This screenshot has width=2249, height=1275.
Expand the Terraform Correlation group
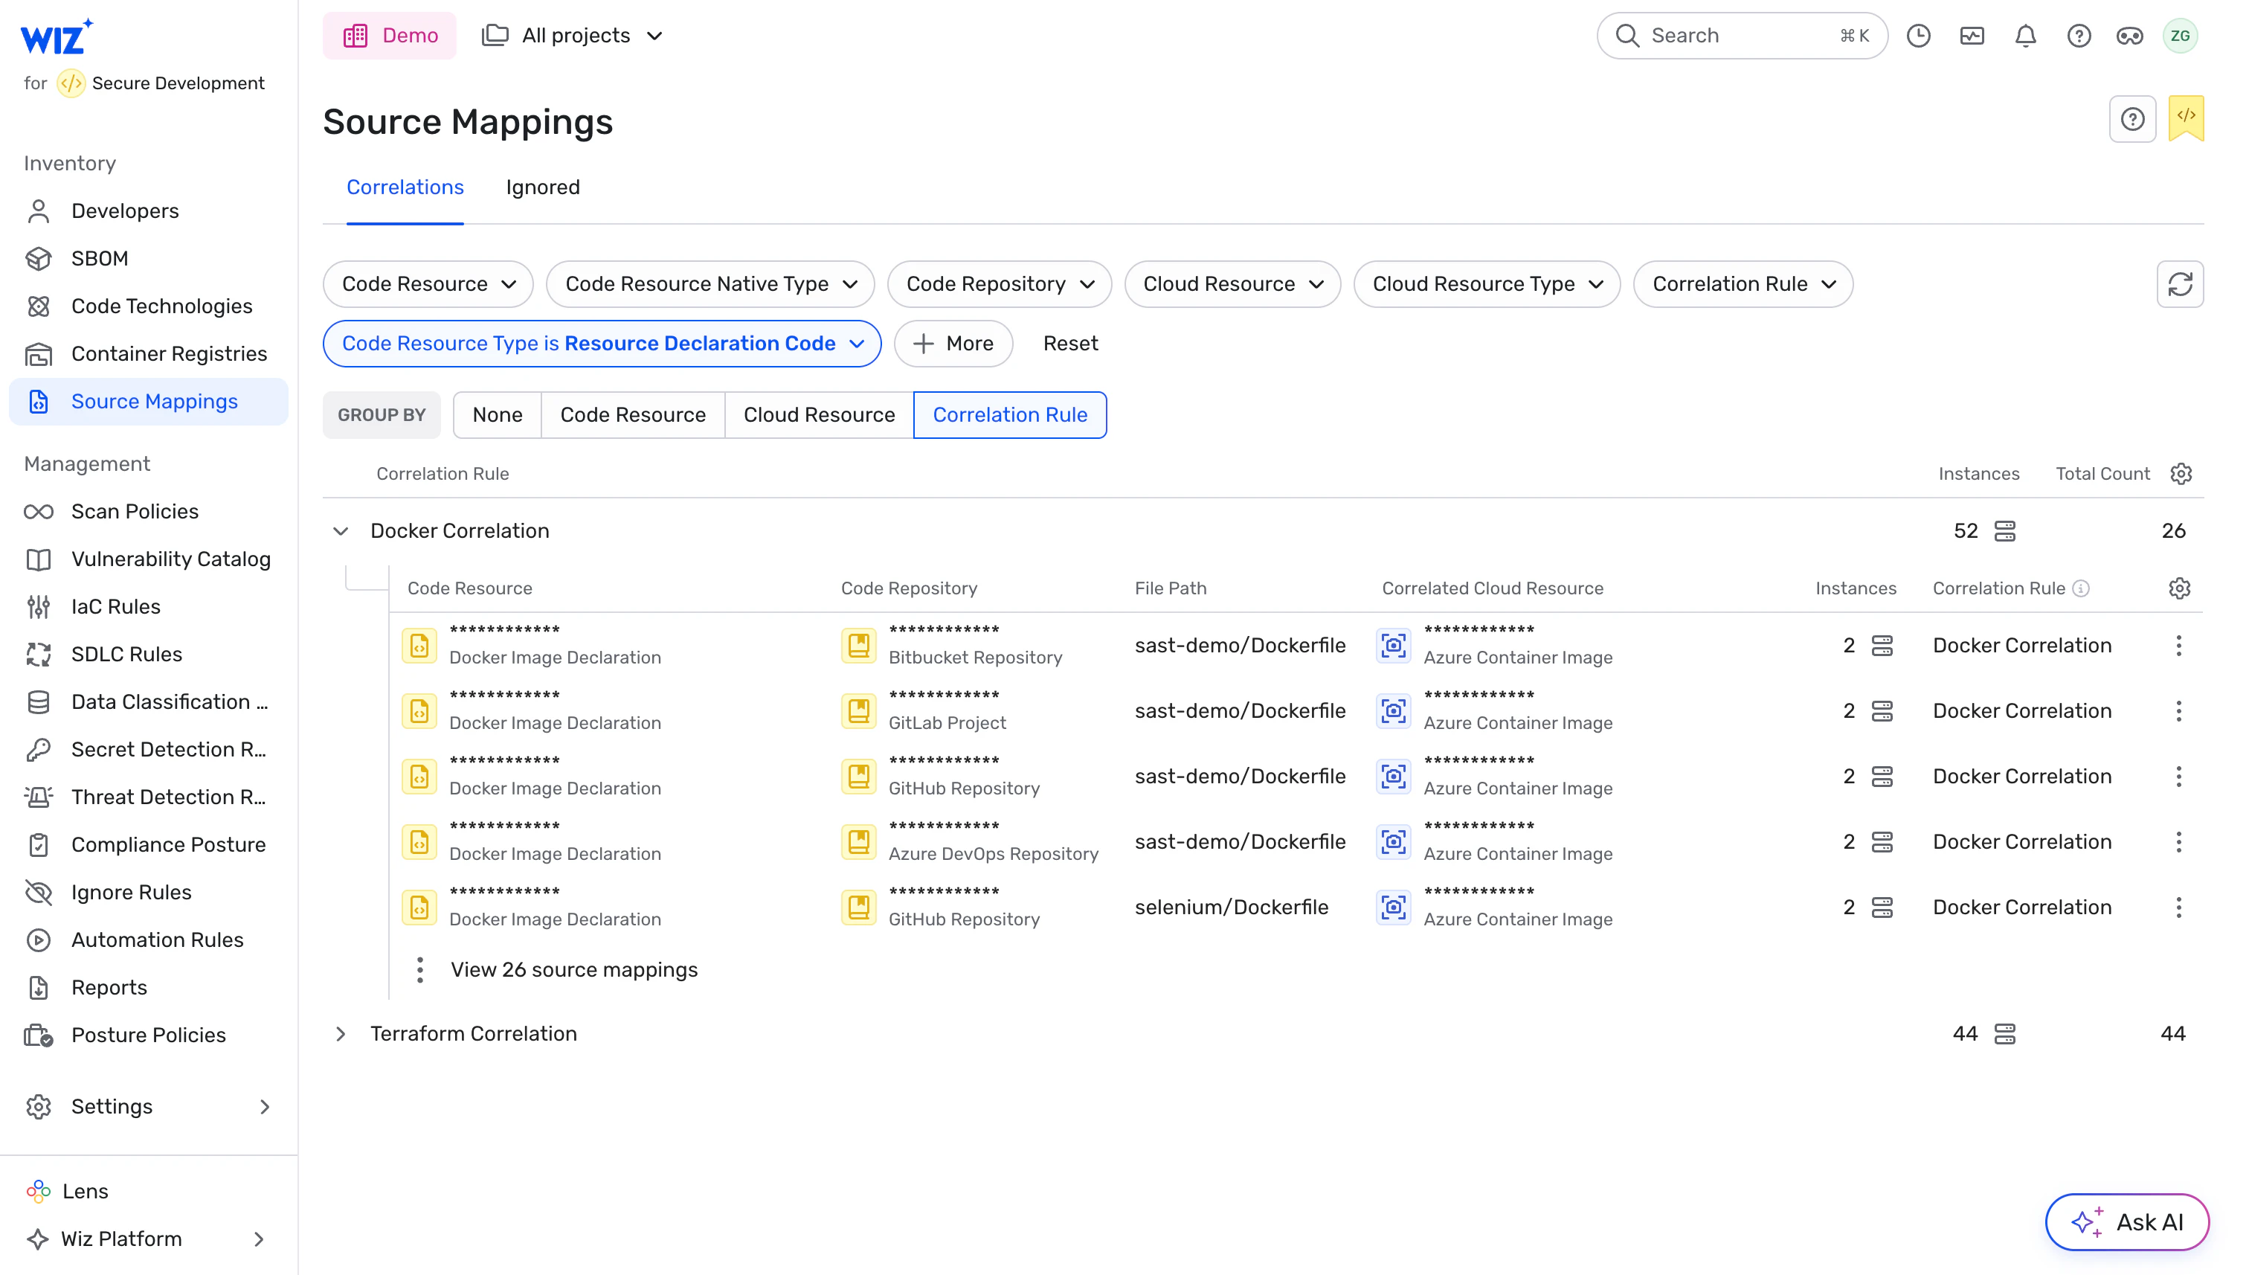click(x=341, y=1034)
